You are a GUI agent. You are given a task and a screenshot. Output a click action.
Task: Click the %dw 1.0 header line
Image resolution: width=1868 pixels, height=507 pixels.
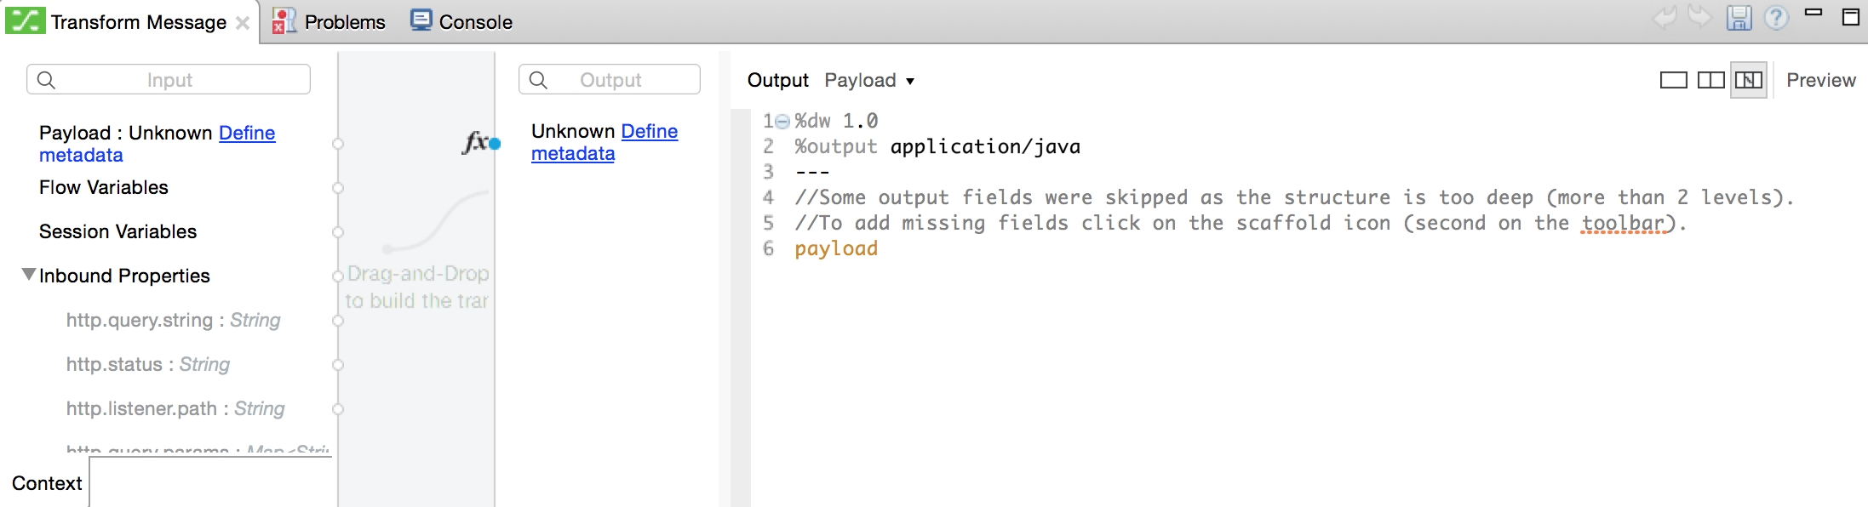(x=836, y=121)
